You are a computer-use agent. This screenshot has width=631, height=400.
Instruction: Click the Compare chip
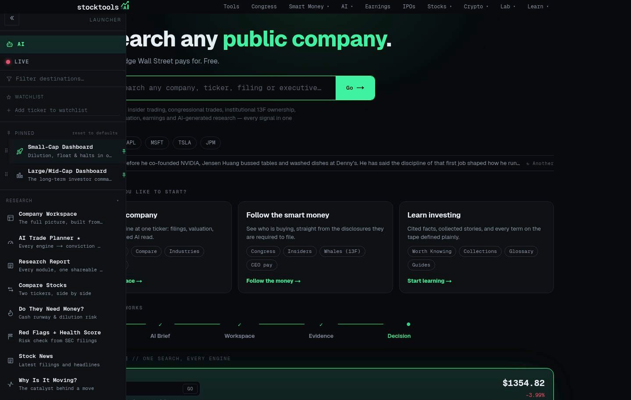pyautogui.click(x=146, y=252)
